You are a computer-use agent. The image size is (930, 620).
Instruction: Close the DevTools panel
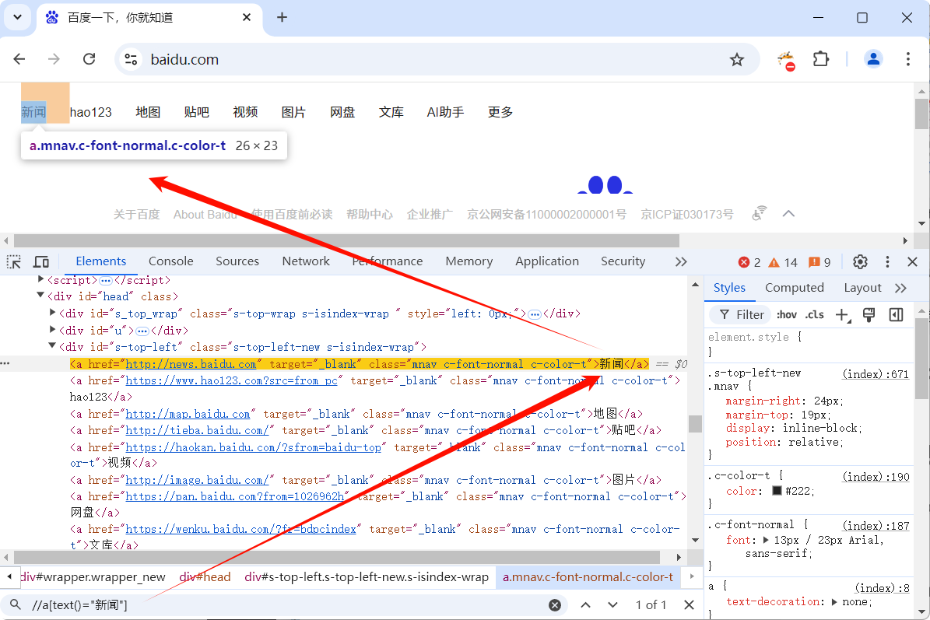pos(913,262)
